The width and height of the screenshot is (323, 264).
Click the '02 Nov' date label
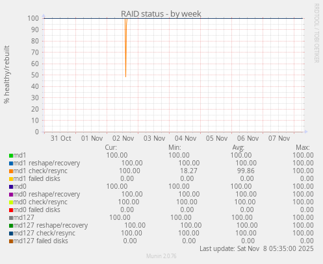click(x=123, y=138)
